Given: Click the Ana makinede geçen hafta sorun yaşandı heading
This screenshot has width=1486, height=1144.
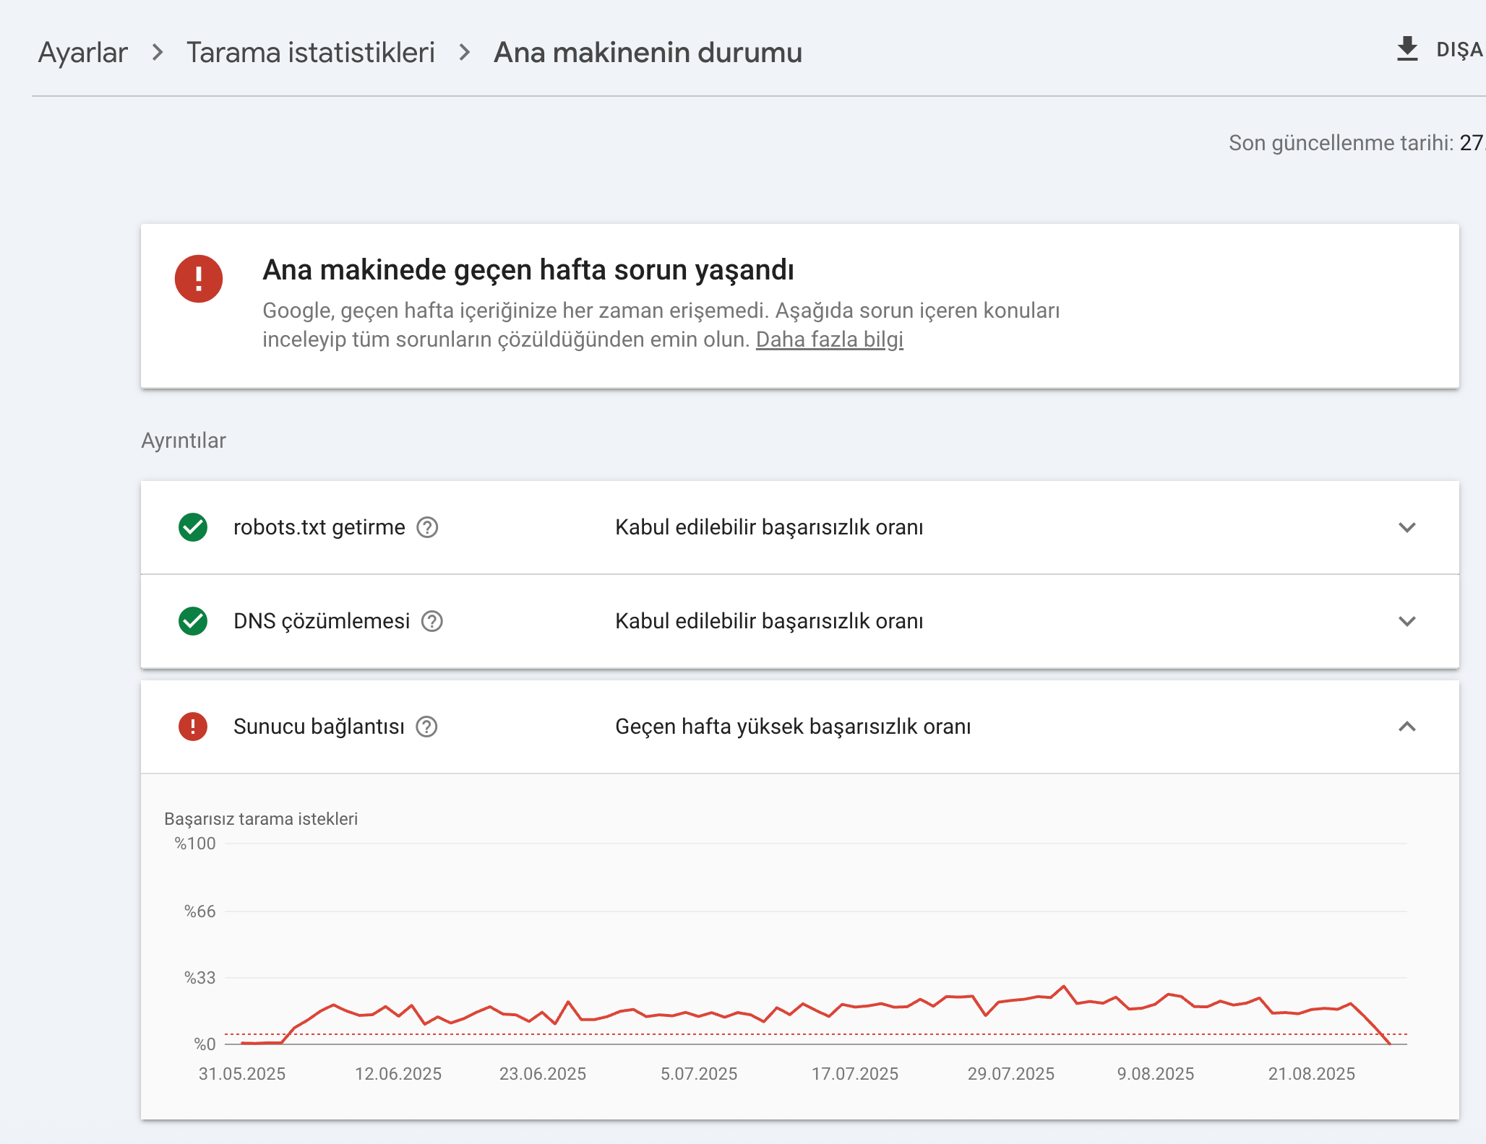Looking at the screenshot, I should [x=528, y=270].
